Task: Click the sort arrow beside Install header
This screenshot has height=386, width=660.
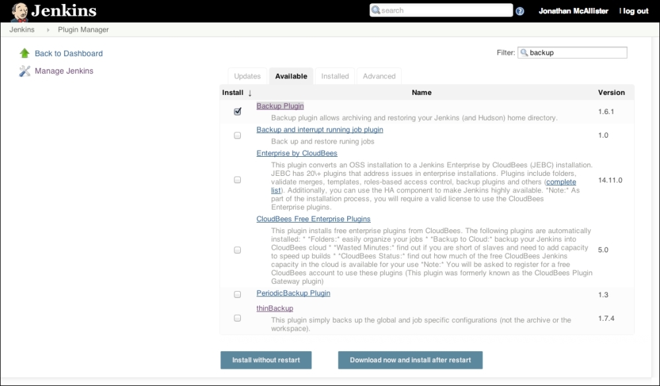Action: 249,93
